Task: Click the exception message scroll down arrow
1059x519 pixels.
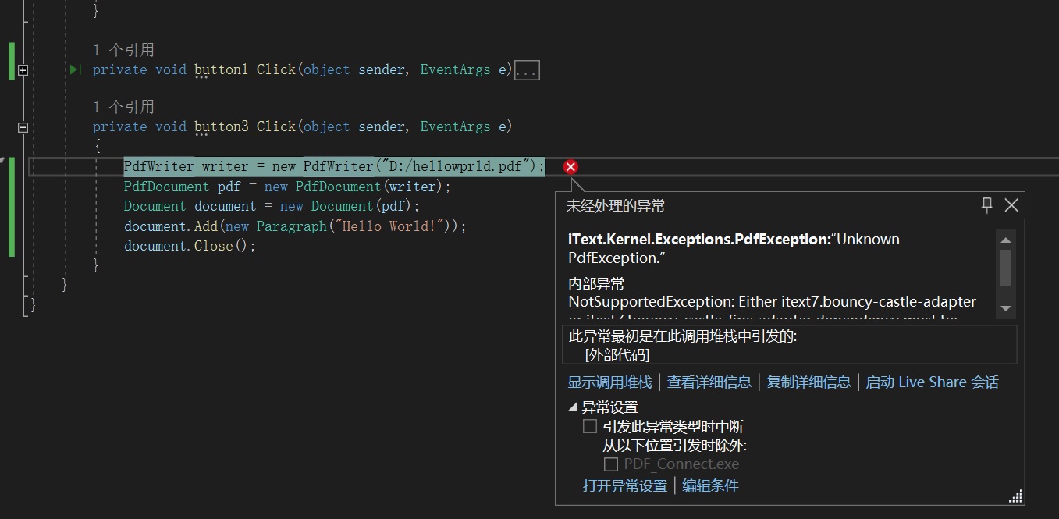Action: (1006, 309)
